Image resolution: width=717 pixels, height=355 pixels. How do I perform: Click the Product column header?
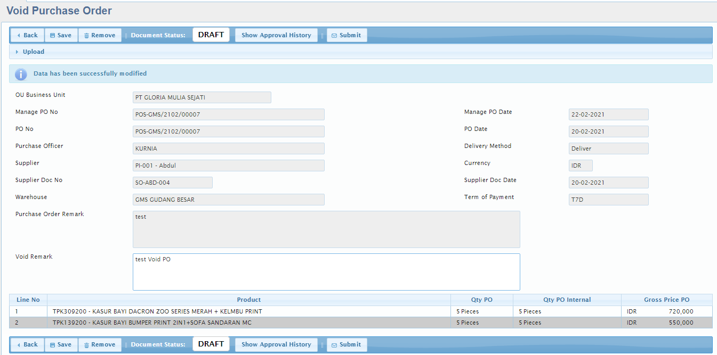pos(249,300)
